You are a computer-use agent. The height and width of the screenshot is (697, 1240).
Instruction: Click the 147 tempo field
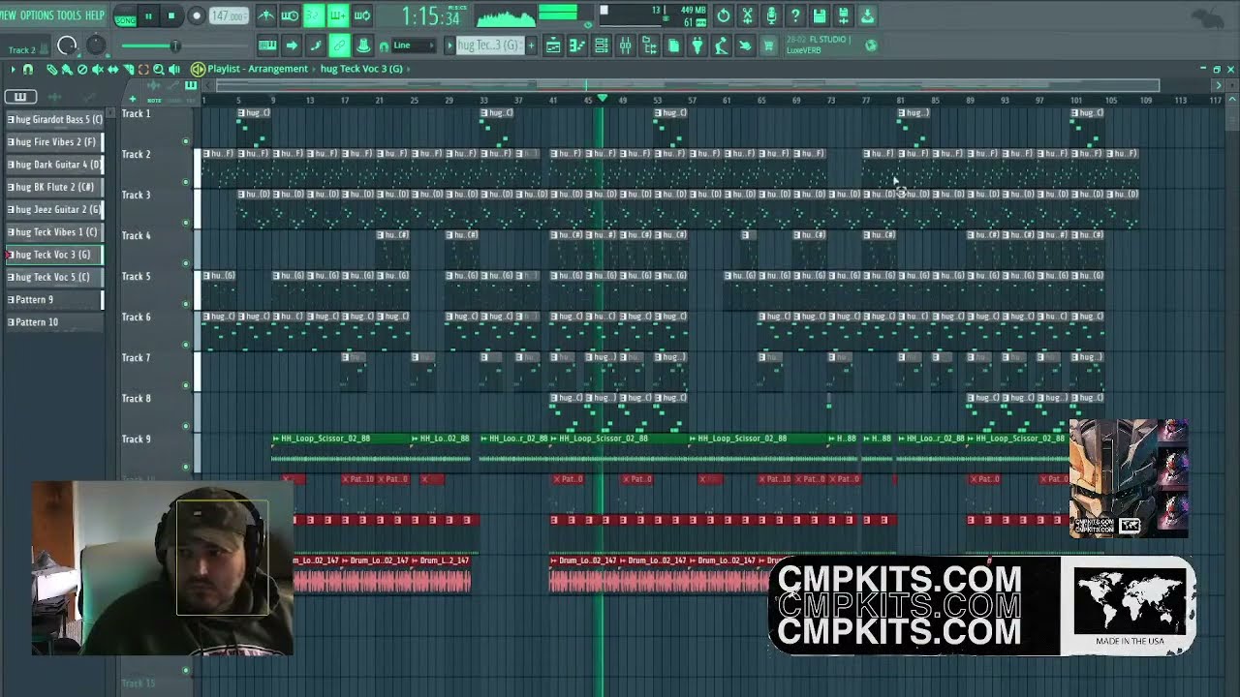pos(229,16)
